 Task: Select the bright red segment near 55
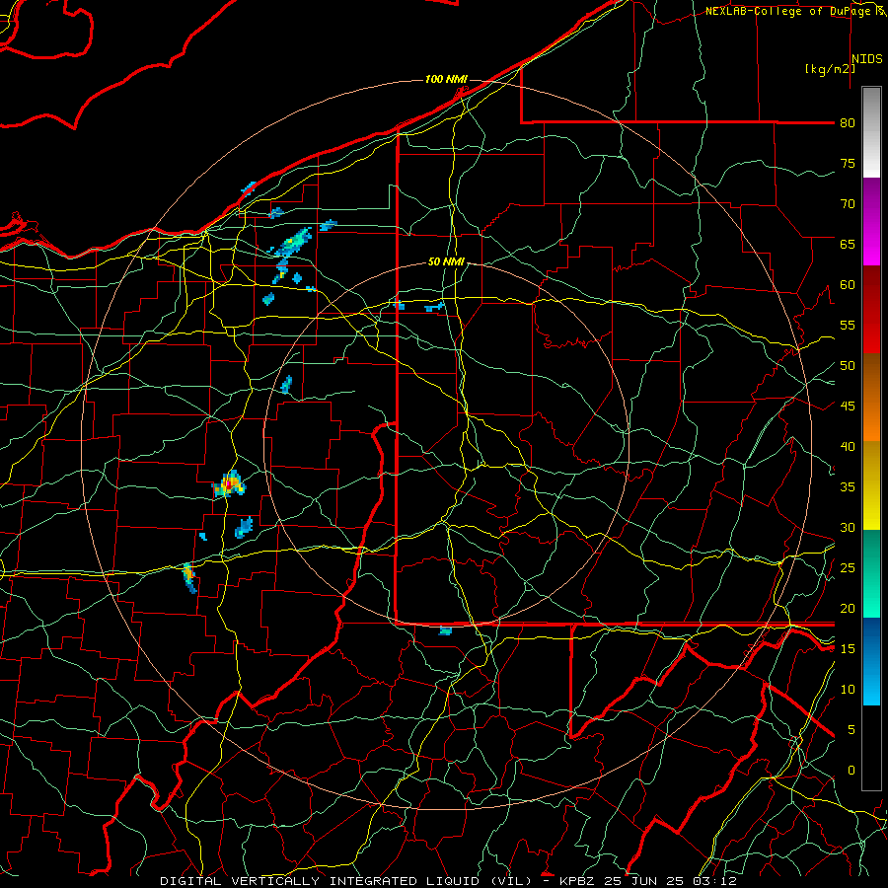(x=871, y=332)
